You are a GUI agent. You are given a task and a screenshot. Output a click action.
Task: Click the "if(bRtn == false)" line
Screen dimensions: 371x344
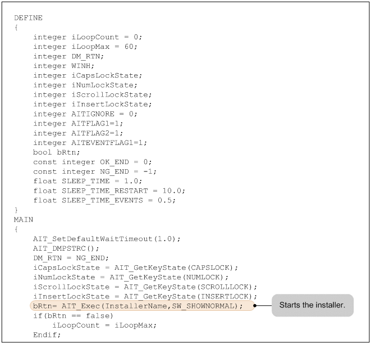(x=73, y=316)
